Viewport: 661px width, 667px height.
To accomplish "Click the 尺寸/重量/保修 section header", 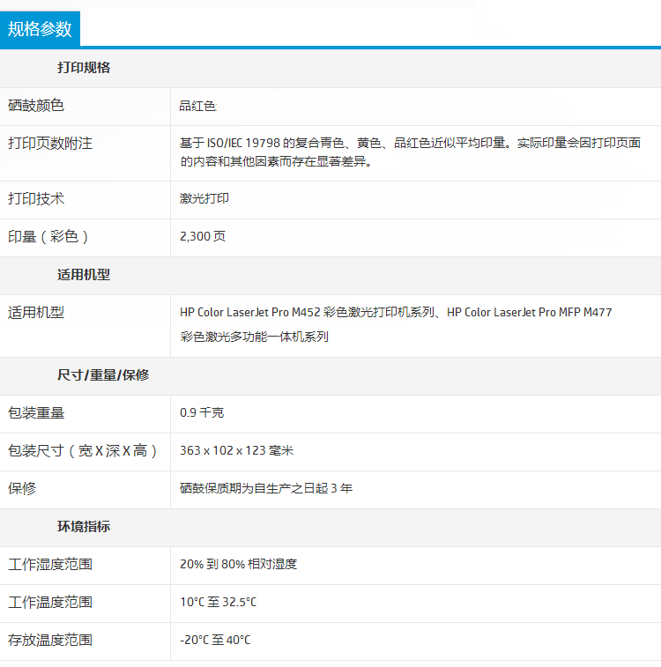I will click(x=103, y=375).
